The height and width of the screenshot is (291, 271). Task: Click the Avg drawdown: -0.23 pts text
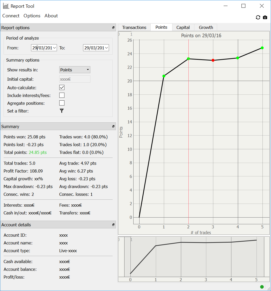pyautogui.click(x=83, y=186)
